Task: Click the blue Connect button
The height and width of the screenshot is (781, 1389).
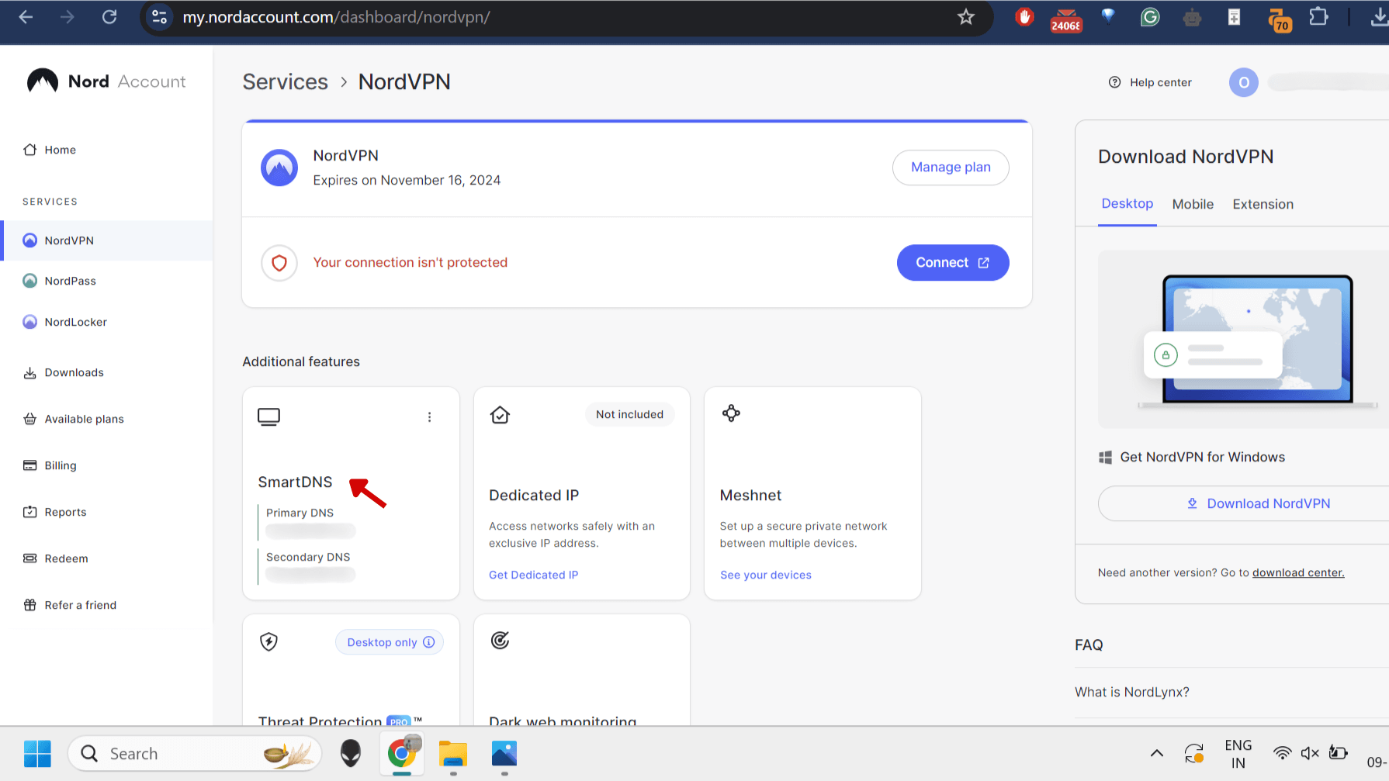Action: [953, 262]
